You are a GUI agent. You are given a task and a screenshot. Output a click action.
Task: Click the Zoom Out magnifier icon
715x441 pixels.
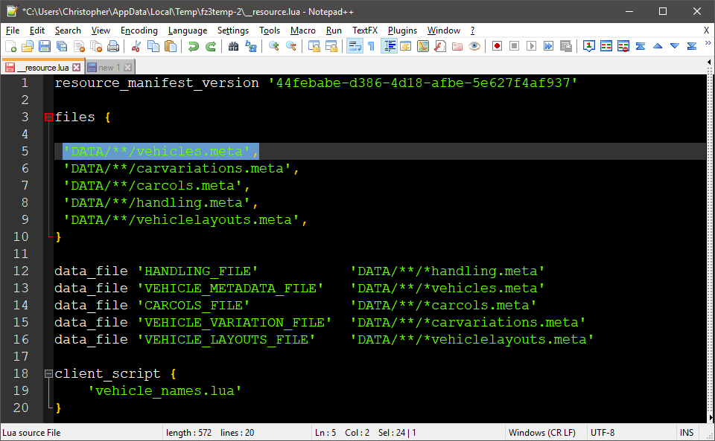[x=291, y=46]
